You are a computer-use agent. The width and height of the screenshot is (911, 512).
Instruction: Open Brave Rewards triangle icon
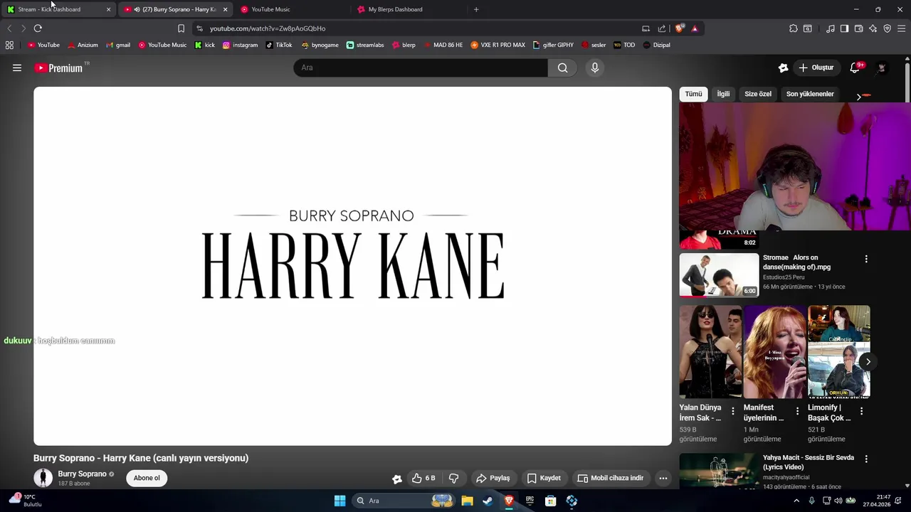tap(695, 28)
